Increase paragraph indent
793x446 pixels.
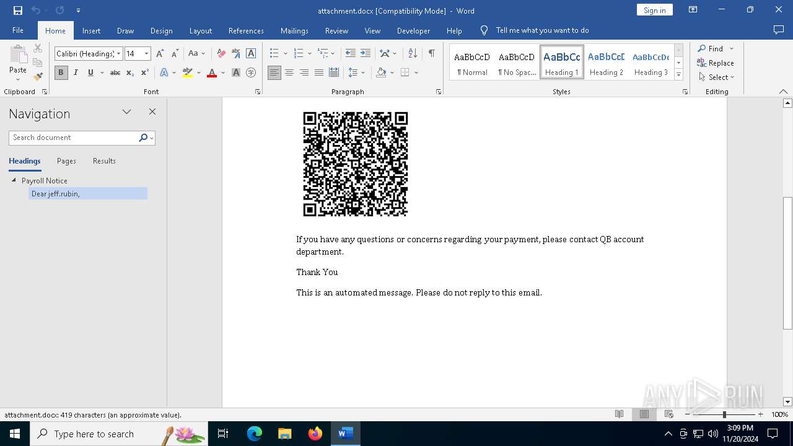coord(366,54)
